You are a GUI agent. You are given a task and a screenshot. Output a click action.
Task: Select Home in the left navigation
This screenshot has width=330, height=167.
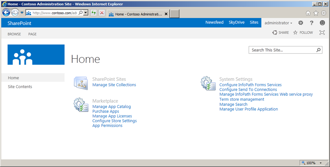pos(33,78)
